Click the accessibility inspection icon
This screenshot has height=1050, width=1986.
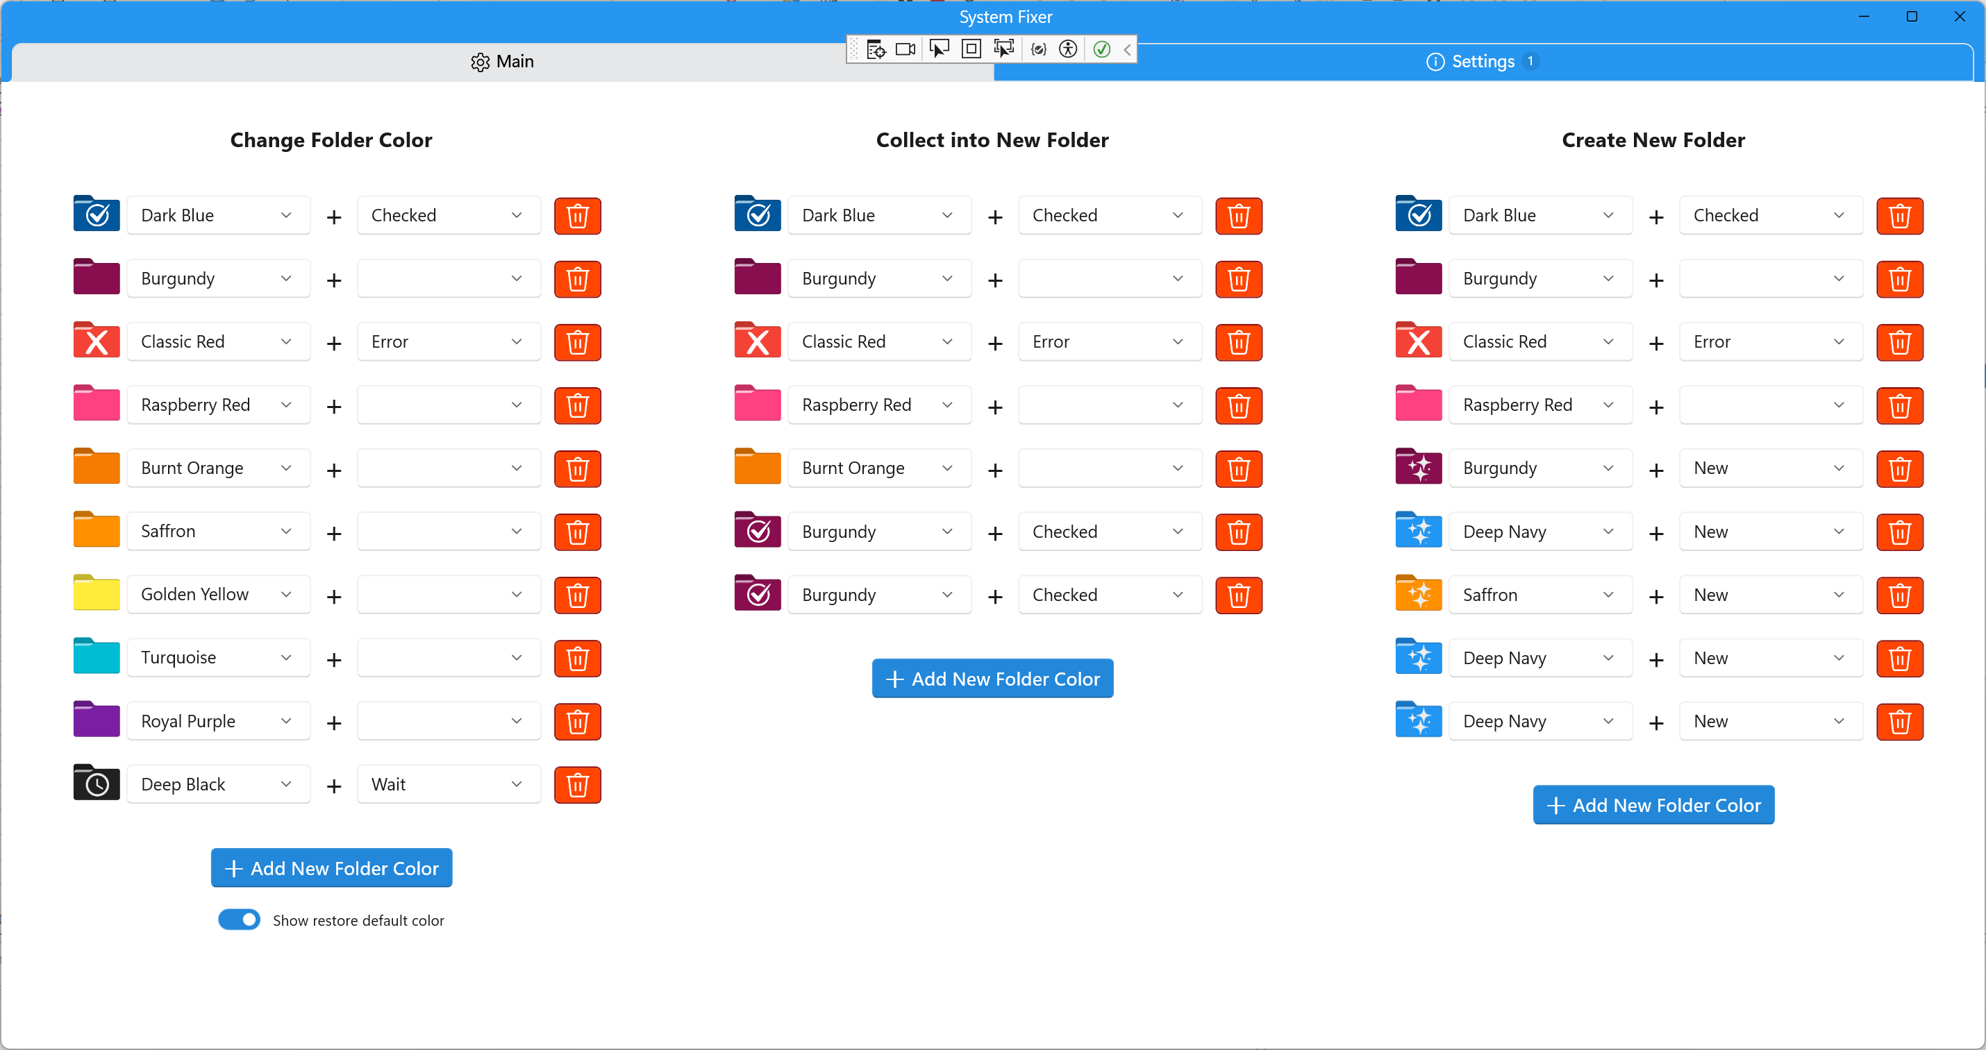[x=1068, y=49]
